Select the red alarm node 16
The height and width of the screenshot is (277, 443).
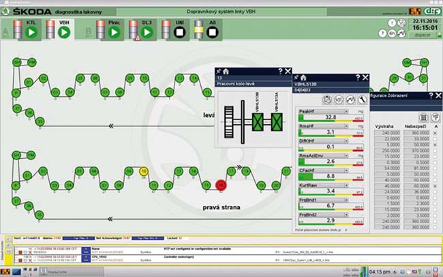pos(221,186)
